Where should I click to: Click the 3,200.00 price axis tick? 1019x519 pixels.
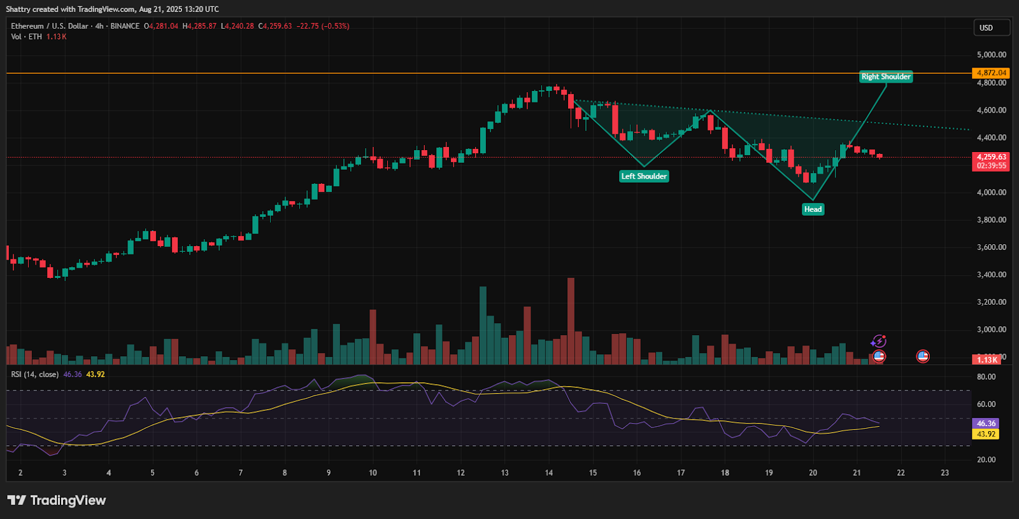tap(992, 302)
